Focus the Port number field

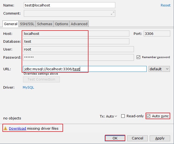156,34
